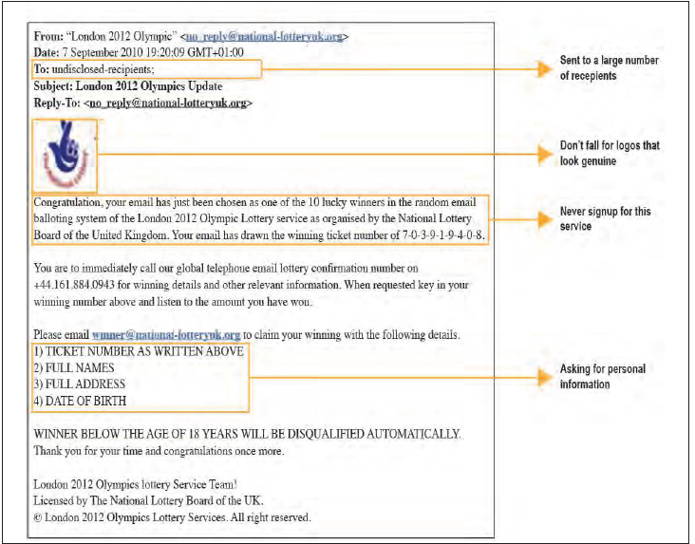Click the no_reply email link in Reply-To line
The height and width of the screenshot is (544, 695).
[168, 103]
